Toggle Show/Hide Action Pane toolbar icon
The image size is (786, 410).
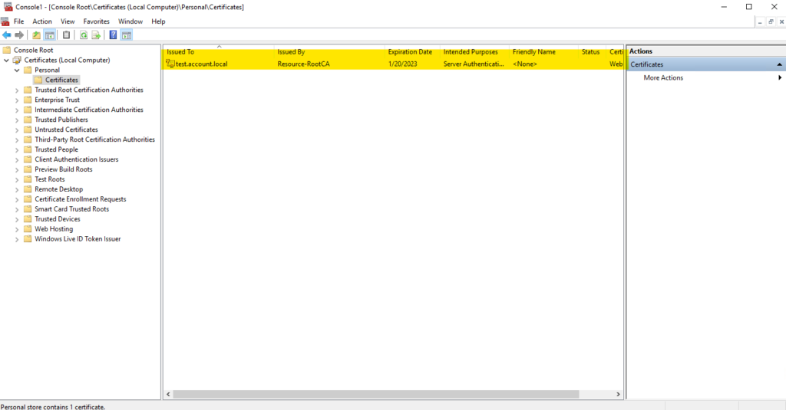pos(127,35)
